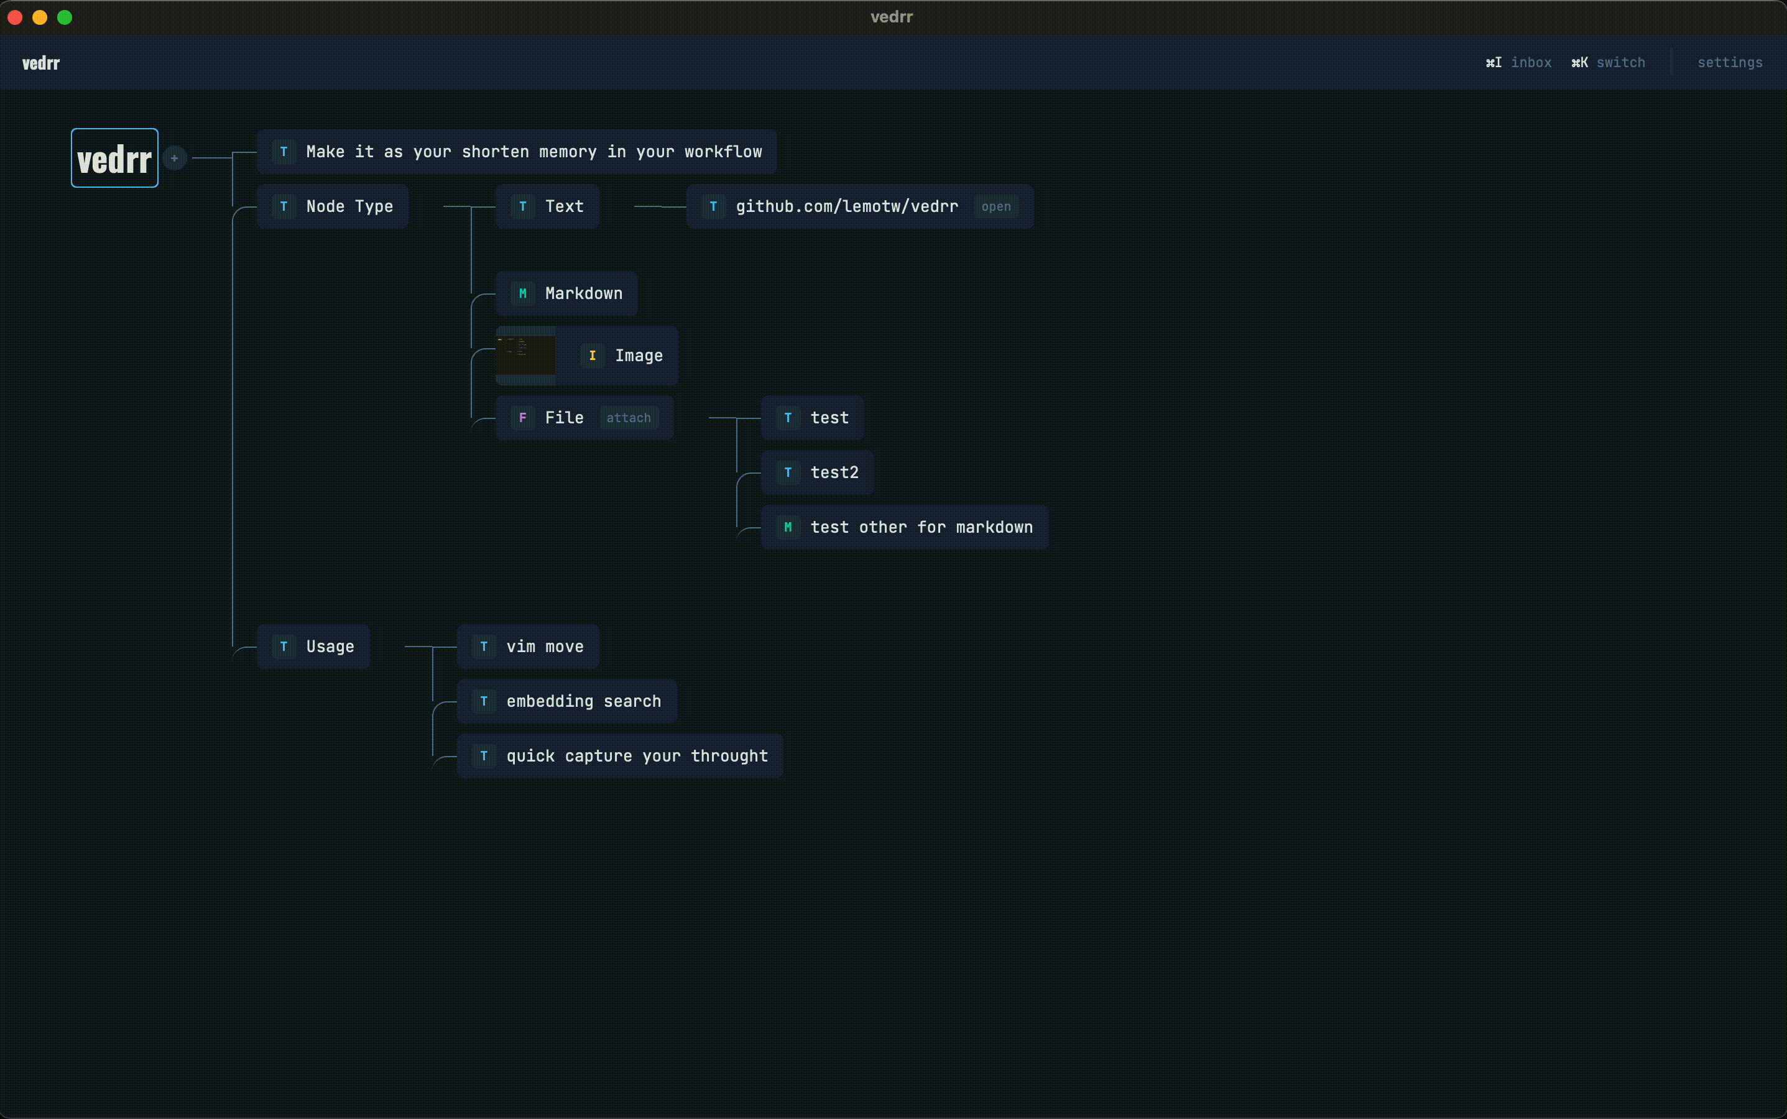The image size is (1787, 1119).
Task: Click the green zoom window button
Action: click(x=65, y=17)
